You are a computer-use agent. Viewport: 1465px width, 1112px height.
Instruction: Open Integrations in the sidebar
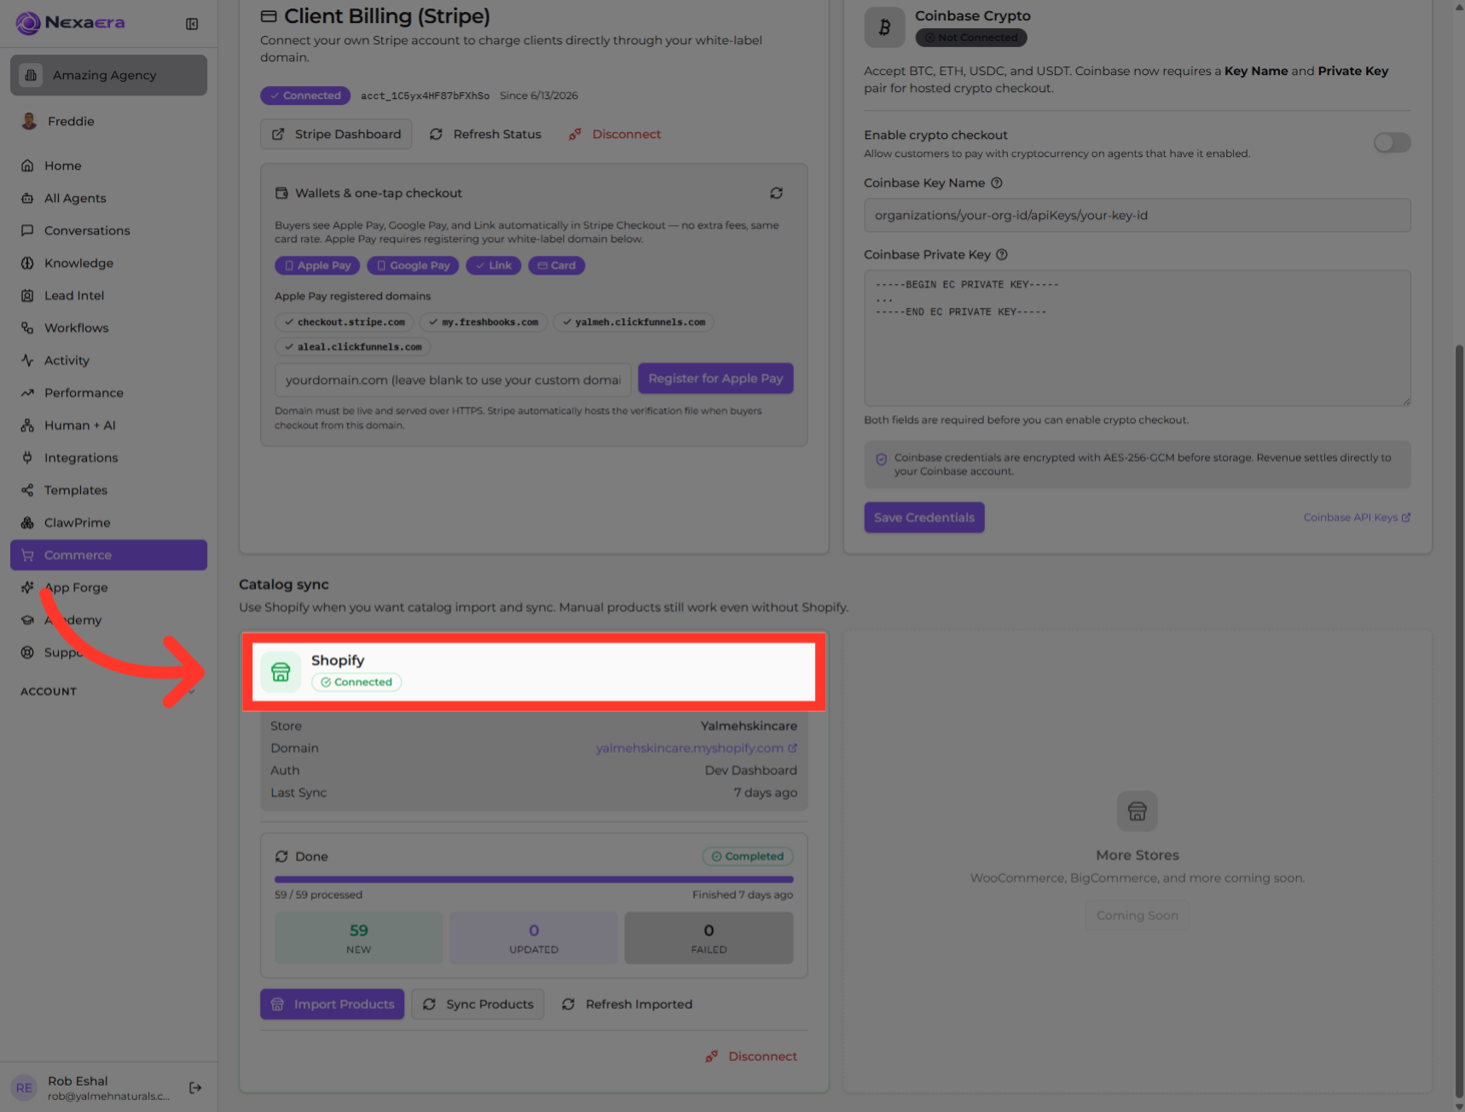pyautogui.click(x=108, y=457)
